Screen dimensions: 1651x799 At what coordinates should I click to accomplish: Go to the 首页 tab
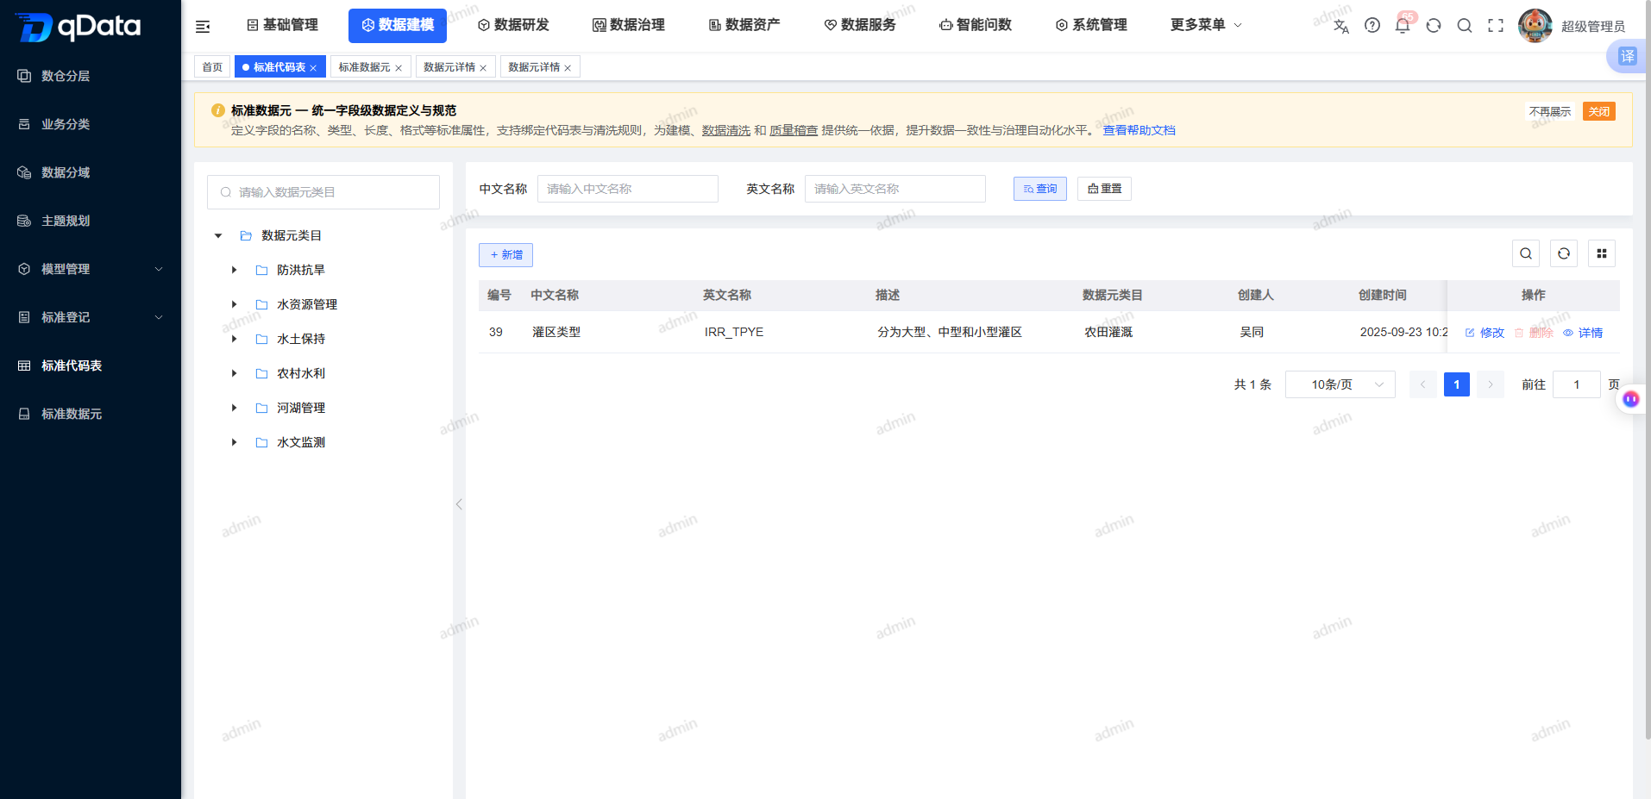point(212,67)
